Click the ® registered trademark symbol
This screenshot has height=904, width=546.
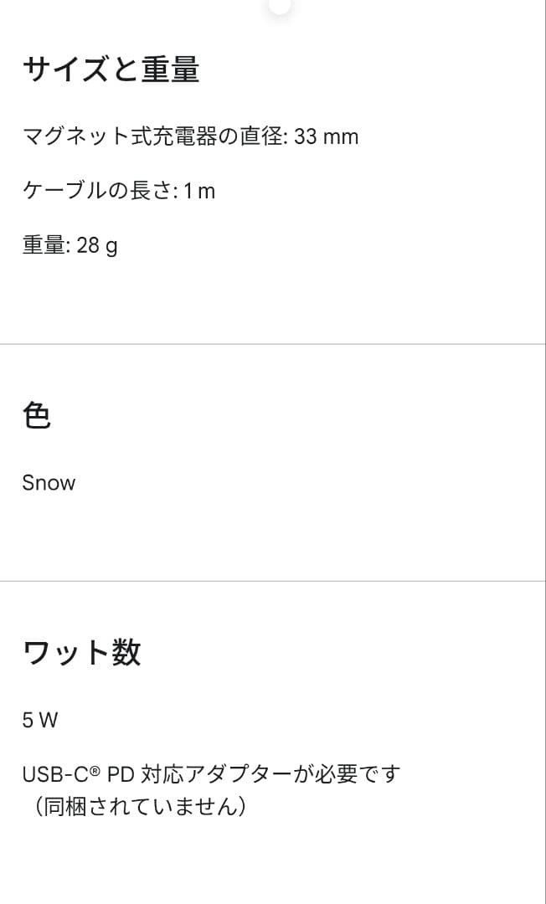pyautogui.click(x=95, y=769)
